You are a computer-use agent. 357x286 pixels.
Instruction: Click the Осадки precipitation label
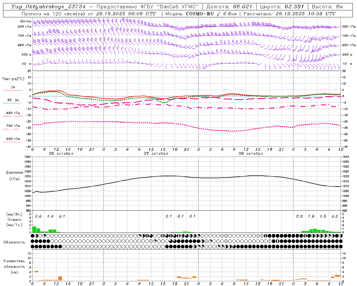[x=14, y=220]
